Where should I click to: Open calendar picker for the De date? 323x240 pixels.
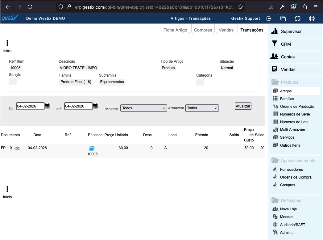[47, 106]
